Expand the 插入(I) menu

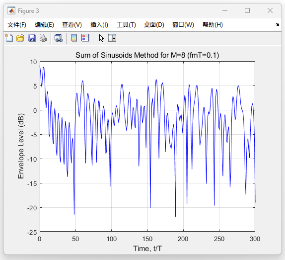(99, 25)
